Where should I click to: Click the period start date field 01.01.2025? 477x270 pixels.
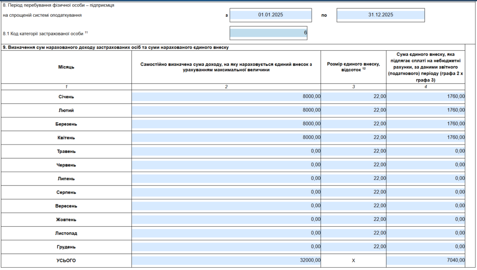coord(270,15)
